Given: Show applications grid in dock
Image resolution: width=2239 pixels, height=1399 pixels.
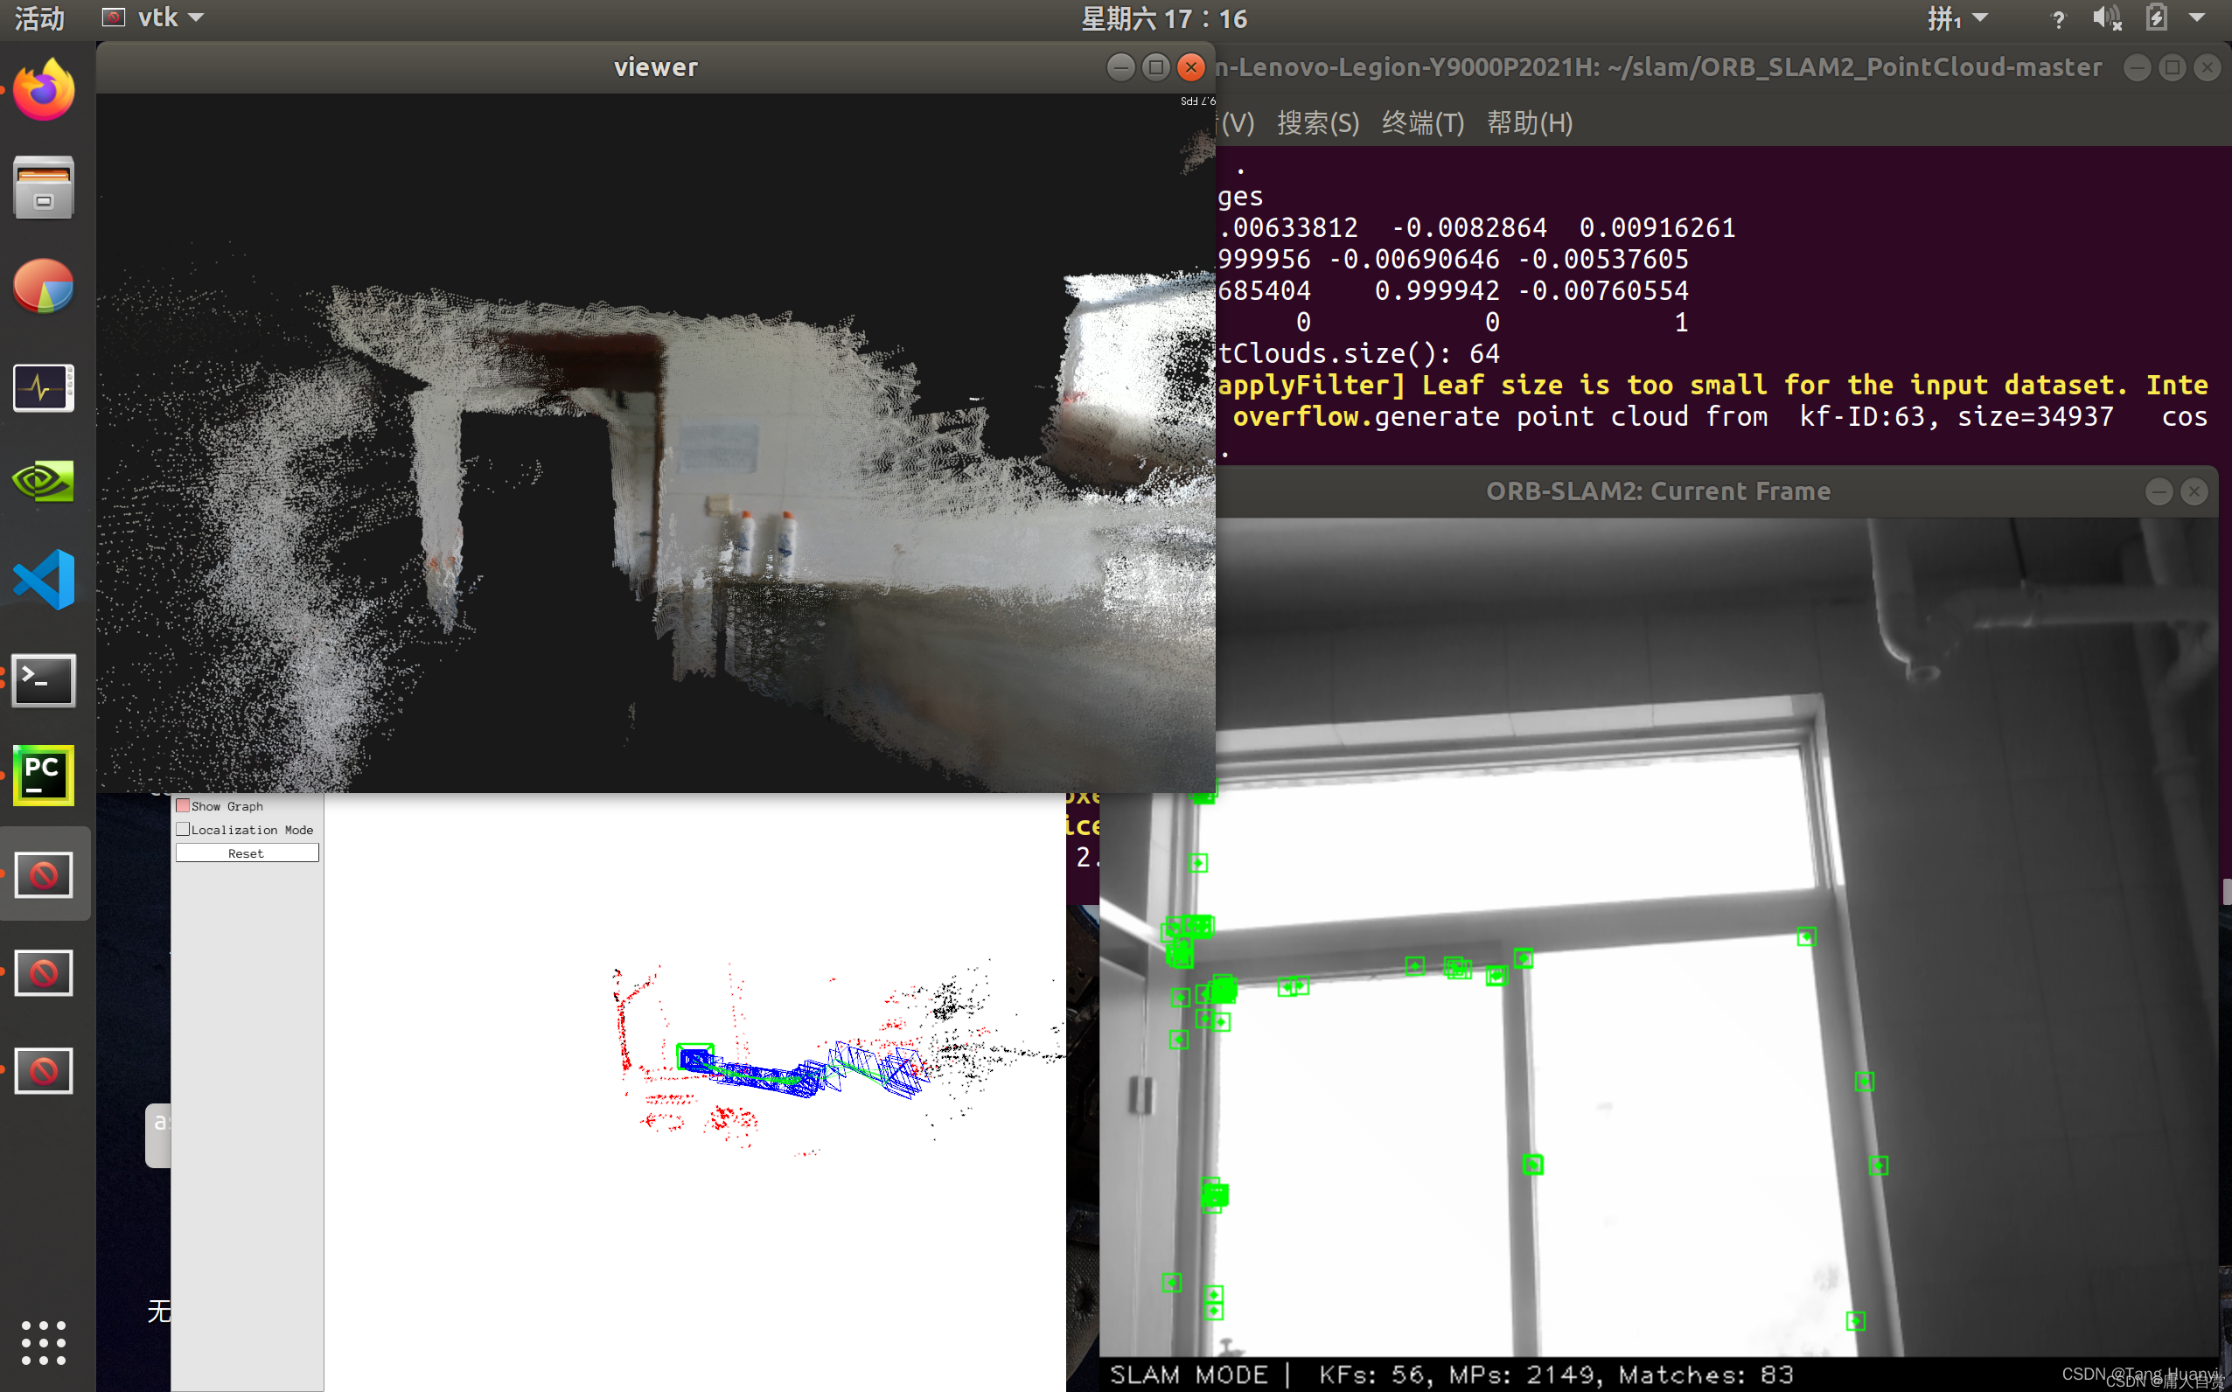Looking at the screenshot, I should [44, 1345].
